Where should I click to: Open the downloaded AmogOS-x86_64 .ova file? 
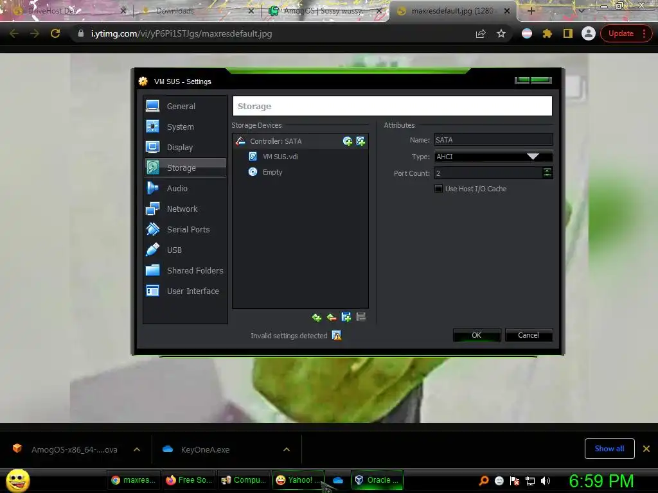point(65,449)
